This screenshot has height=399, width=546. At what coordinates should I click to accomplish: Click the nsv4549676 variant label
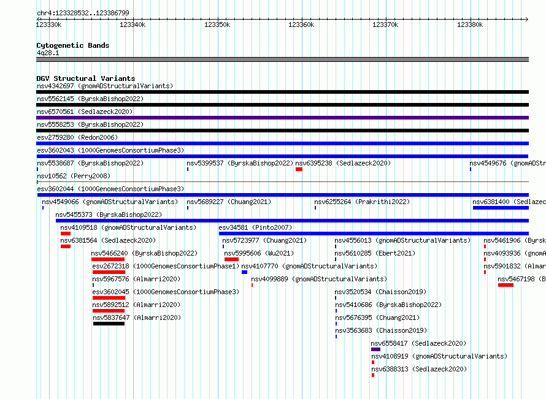tap(508, 163)
